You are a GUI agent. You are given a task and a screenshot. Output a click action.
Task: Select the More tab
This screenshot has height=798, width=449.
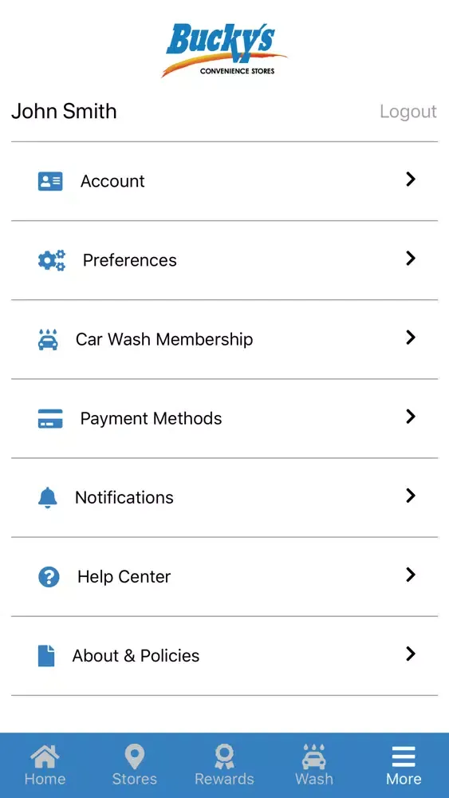click(x=404, y=765)
